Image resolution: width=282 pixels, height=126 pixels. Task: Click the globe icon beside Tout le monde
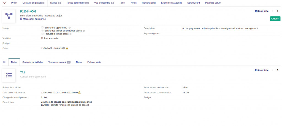click(42, 38)
